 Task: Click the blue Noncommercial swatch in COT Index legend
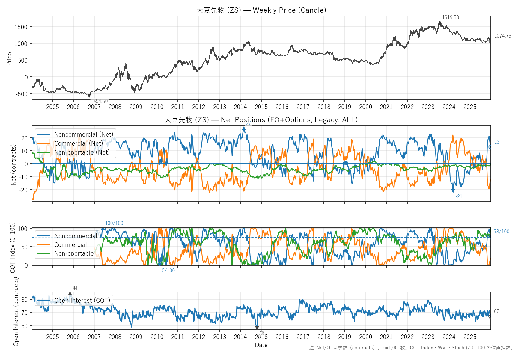pyautogui.click(x=43, y=236)
